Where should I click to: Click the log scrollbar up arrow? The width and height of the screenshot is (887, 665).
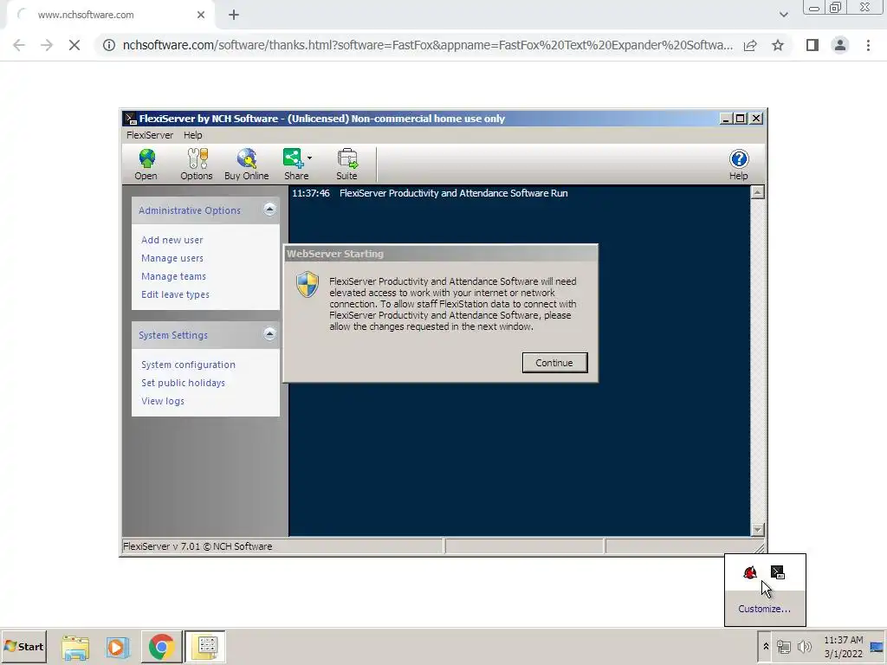pyautogui.click(x=757, y=192)
